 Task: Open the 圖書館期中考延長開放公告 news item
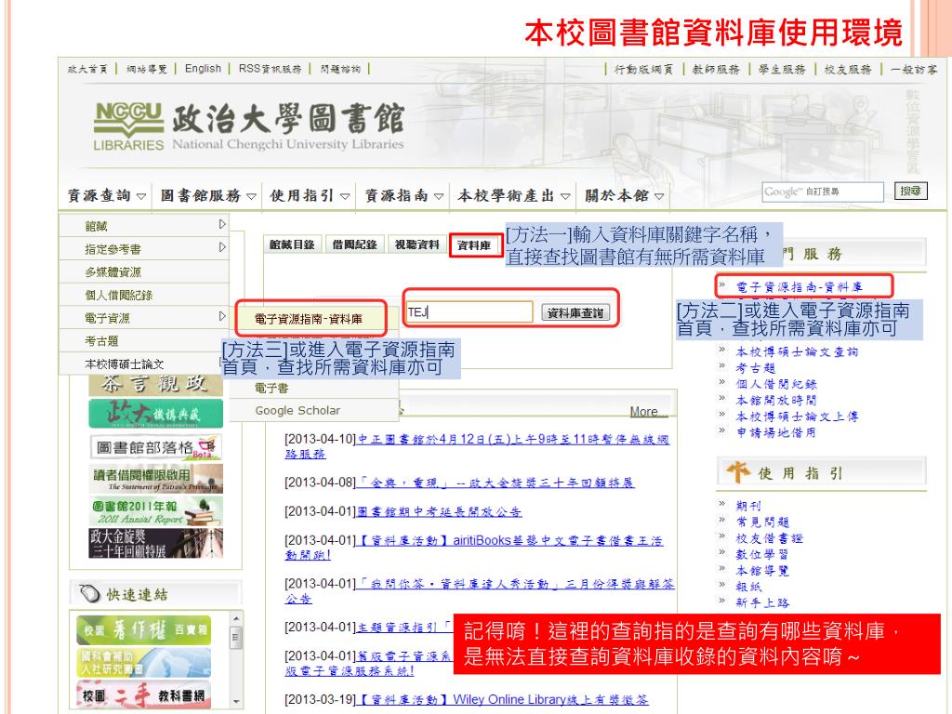[x=439, y=512]
